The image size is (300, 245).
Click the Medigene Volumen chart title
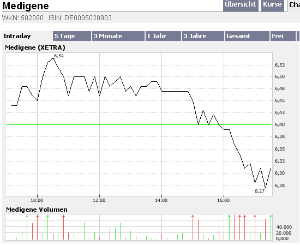pyautogui.click(x=37, y=210)
